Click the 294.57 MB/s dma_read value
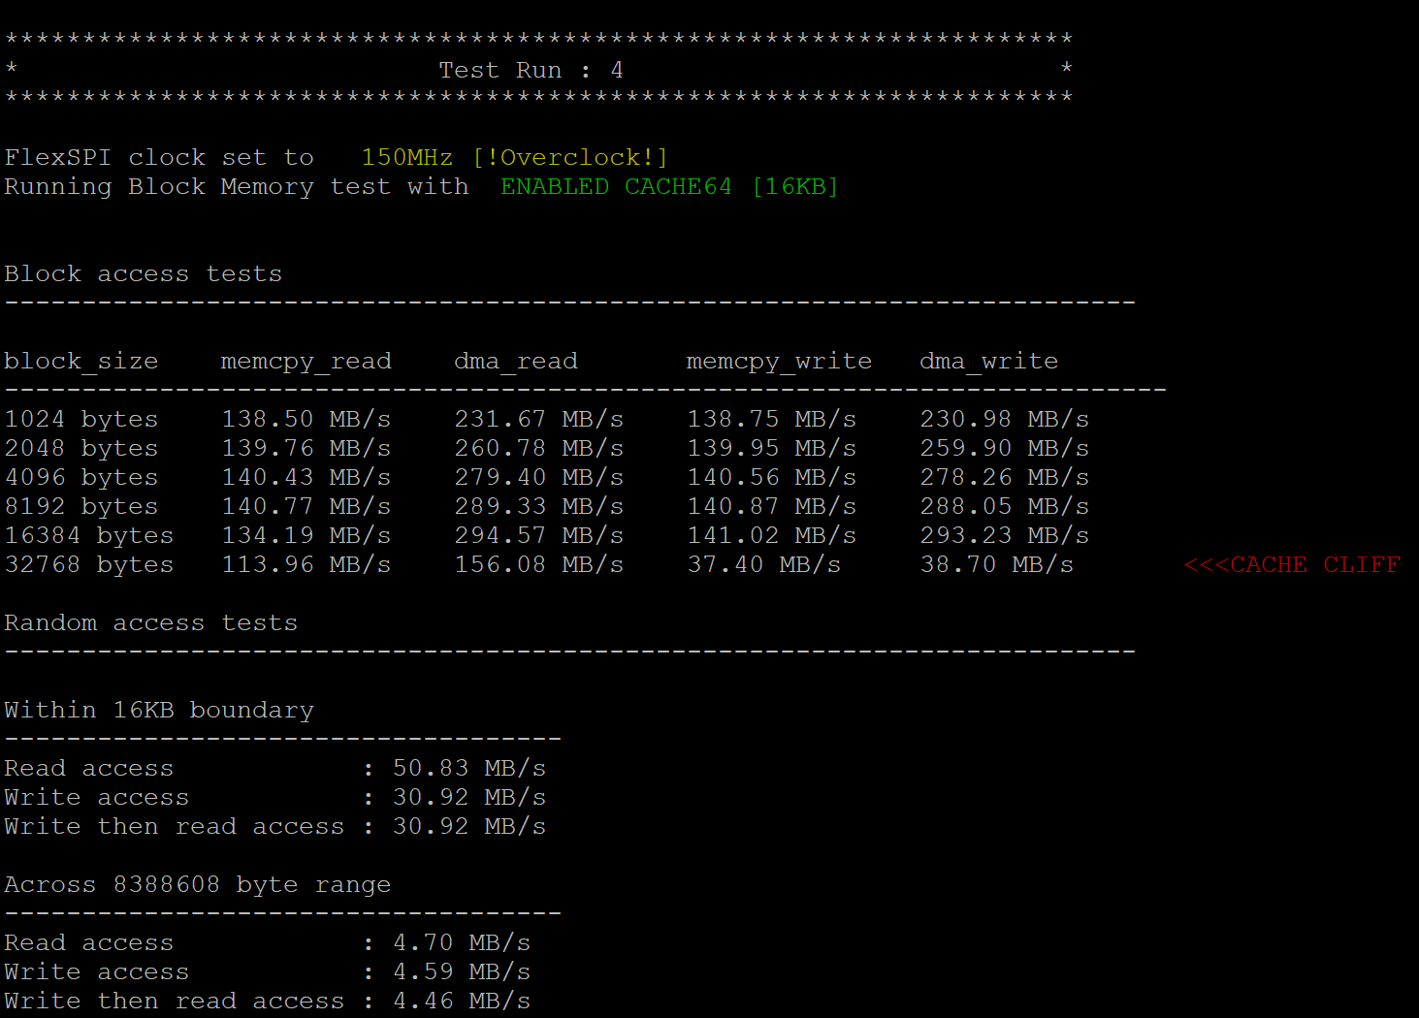 [538, 536]
